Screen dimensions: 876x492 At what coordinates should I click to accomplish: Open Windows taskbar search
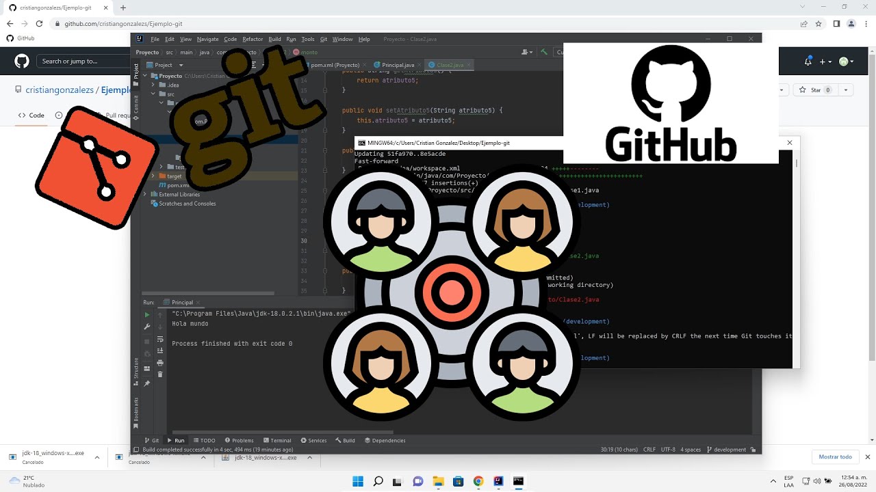tap(378, 481)
